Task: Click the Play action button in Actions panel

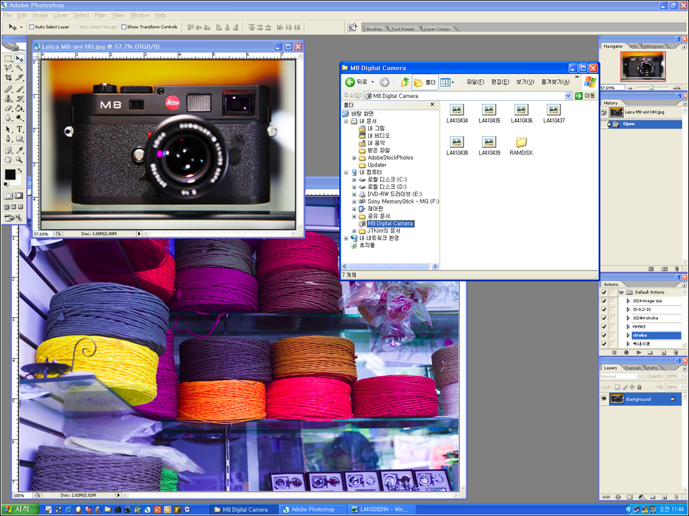Action: [639, 352]
